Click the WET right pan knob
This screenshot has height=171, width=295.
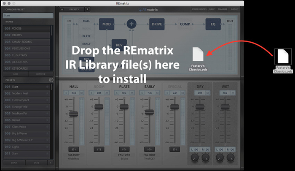[231, 157]
